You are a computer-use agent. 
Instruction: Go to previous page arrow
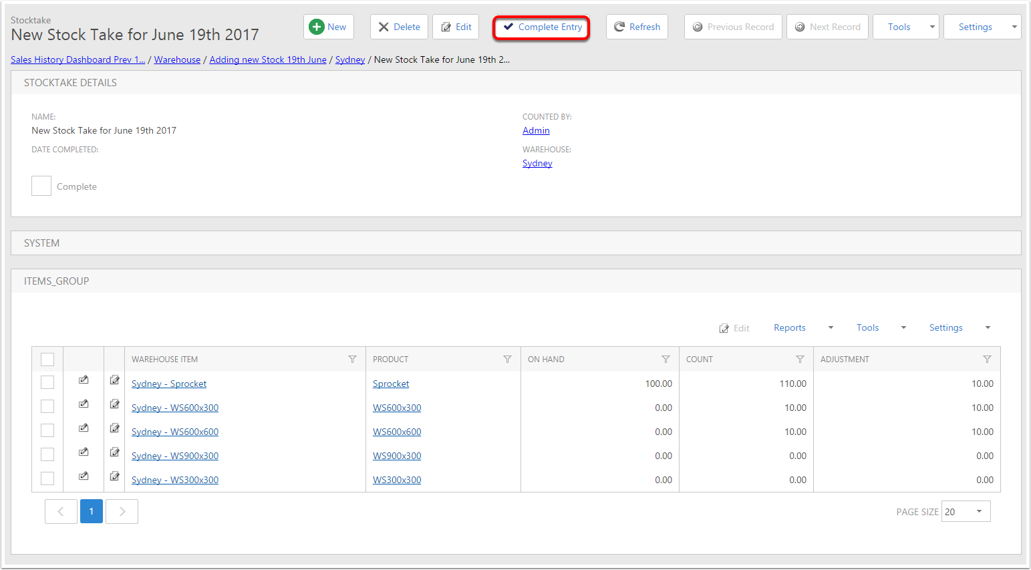tap(61, 511)
